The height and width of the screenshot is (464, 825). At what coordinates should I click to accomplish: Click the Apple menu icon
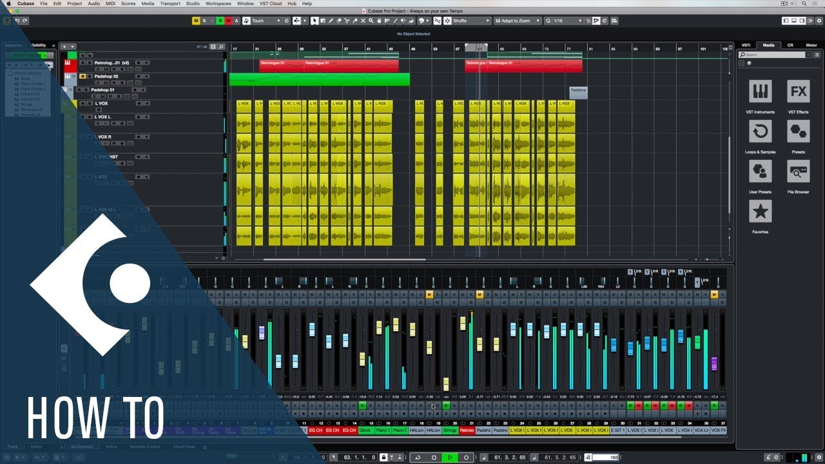(x=9, y=3)
